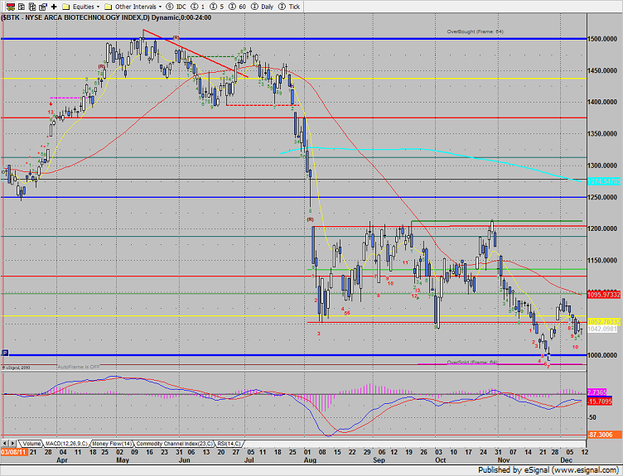
Task: Click the left tab scroll arrow
Action: click(5, 443)
